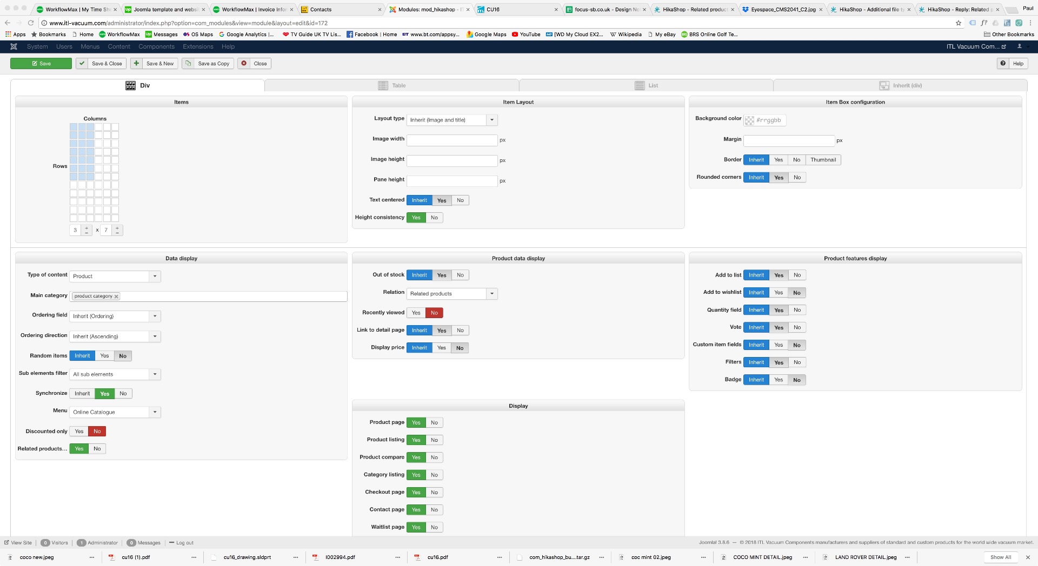Click the Image width input field

coord(451,140)
